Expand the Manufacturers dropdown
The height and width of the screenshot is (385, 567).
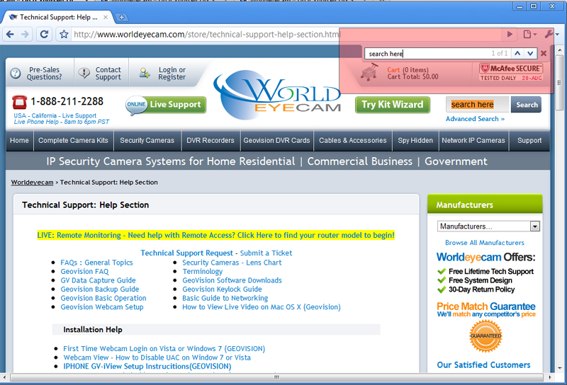(x=488, y=226)
